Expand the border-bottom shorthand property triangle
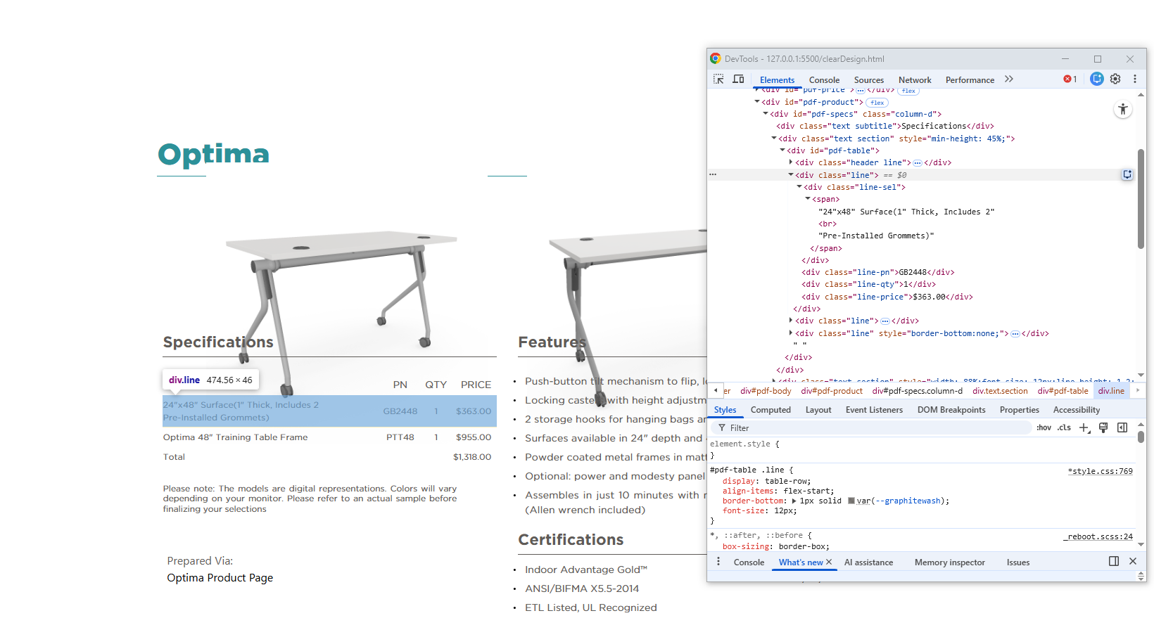Viewport: 1154px width, 637px height. [x=794, y=501]
